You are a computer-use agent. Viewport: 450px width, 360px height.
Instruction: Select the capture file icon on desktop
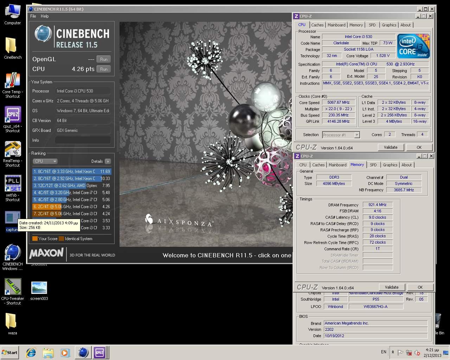tap(12, 221)
